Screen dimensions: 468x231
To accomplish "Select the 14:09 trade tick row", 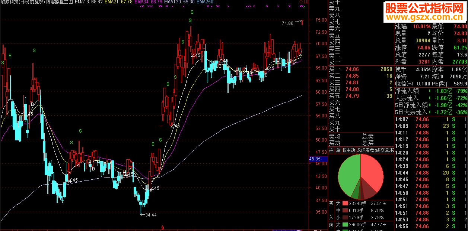I will [x=431, y=126].
